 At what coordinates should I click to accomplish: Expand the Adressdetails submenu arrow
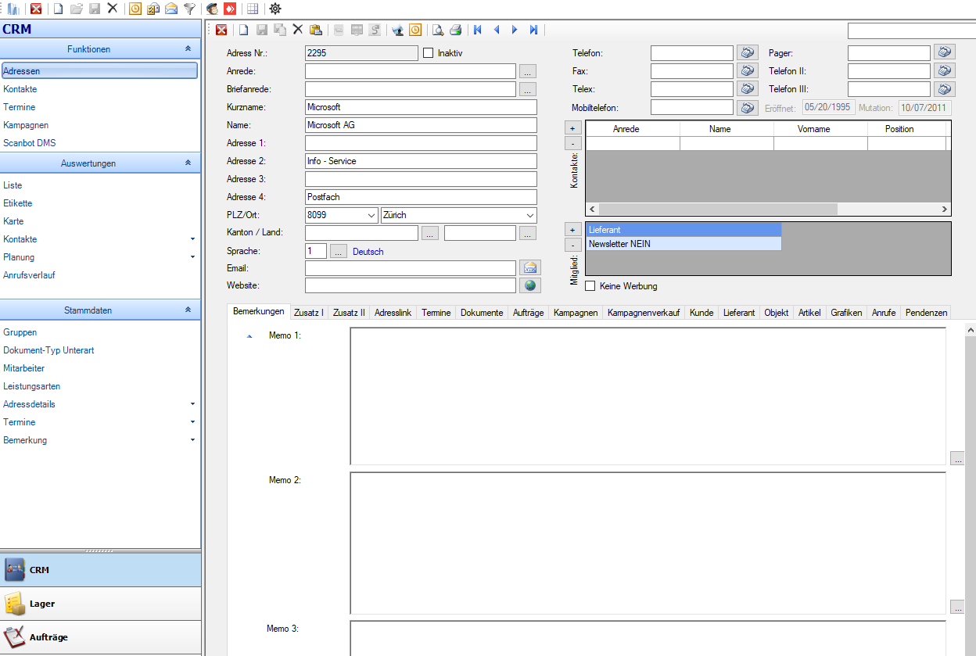[x=192, y=404]
